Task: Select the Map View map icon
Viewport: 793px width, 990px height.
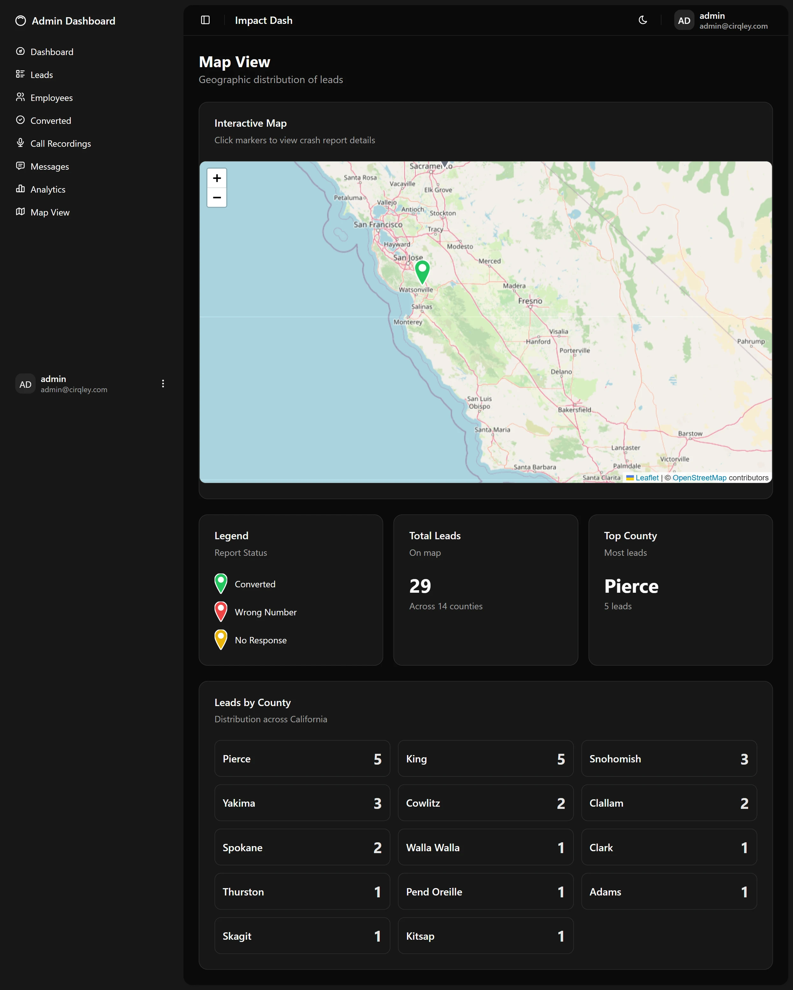Action: [x=21, y=212]
